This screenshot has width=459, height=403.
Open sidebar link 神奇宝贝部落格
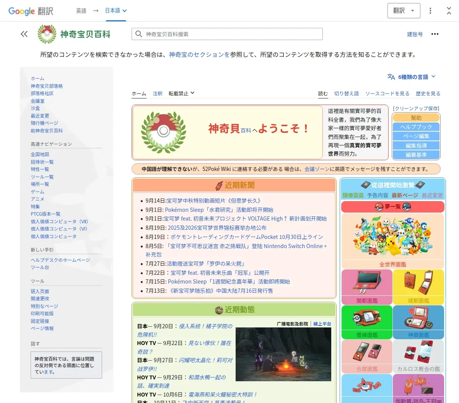tap(47, 86)
